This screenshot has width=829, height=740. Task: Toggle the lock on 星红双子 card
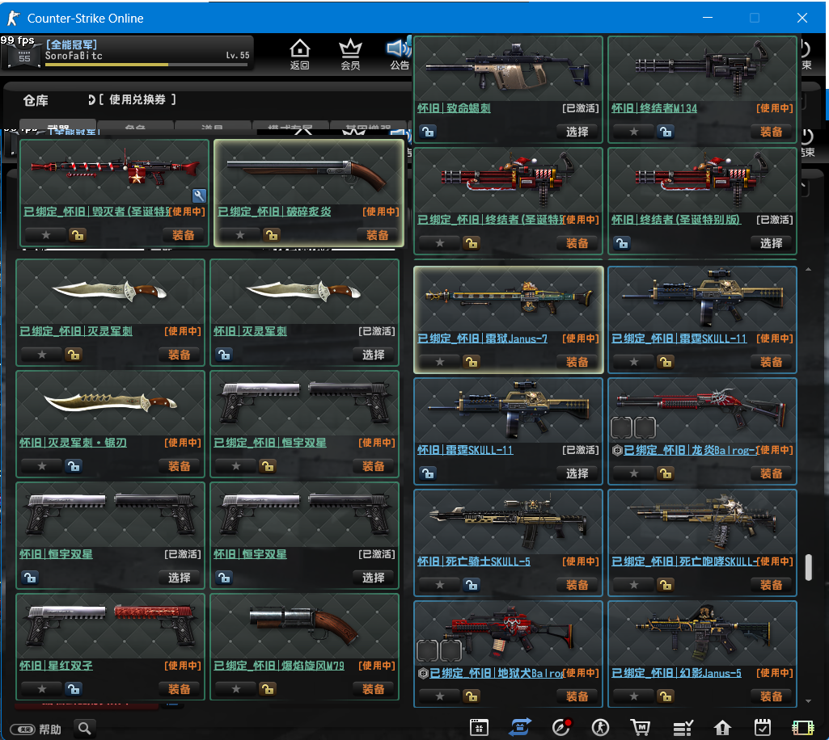pyautogui.click(x=74, y=689)
